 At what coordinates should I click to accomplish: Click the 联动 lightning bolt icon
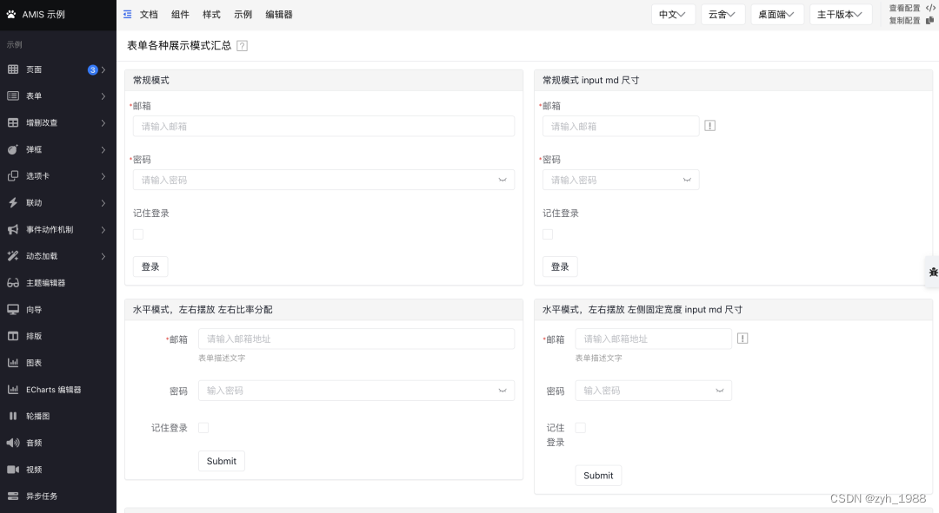tap(12, 203)
